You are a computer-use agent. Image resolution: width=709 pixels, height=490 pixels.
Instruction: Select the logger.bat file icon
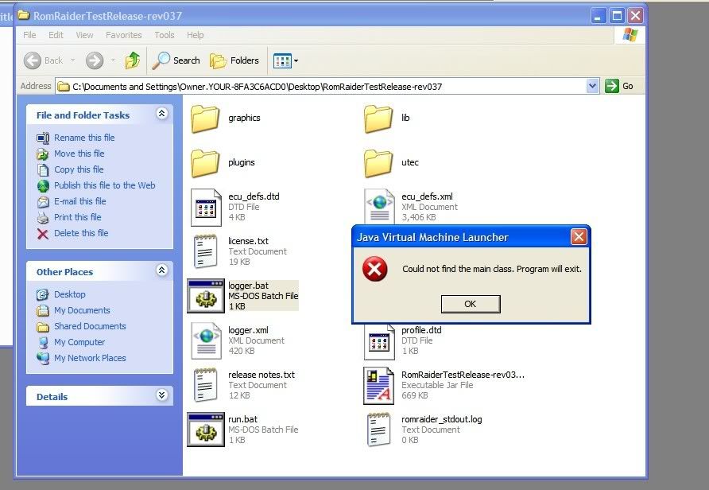(x=205, y=296)
